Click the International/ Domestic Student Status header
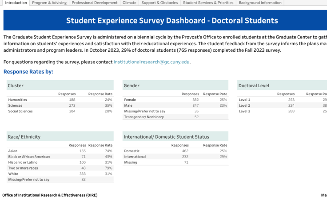 166,137
